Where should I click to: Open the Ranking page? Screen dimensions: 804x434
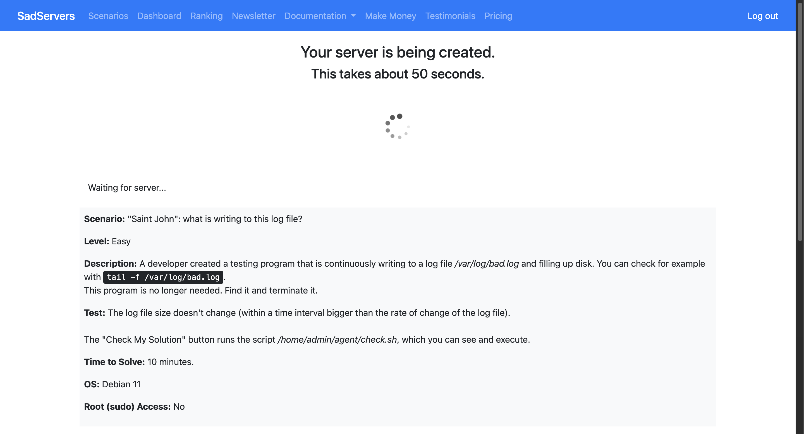tap(206, 16)
